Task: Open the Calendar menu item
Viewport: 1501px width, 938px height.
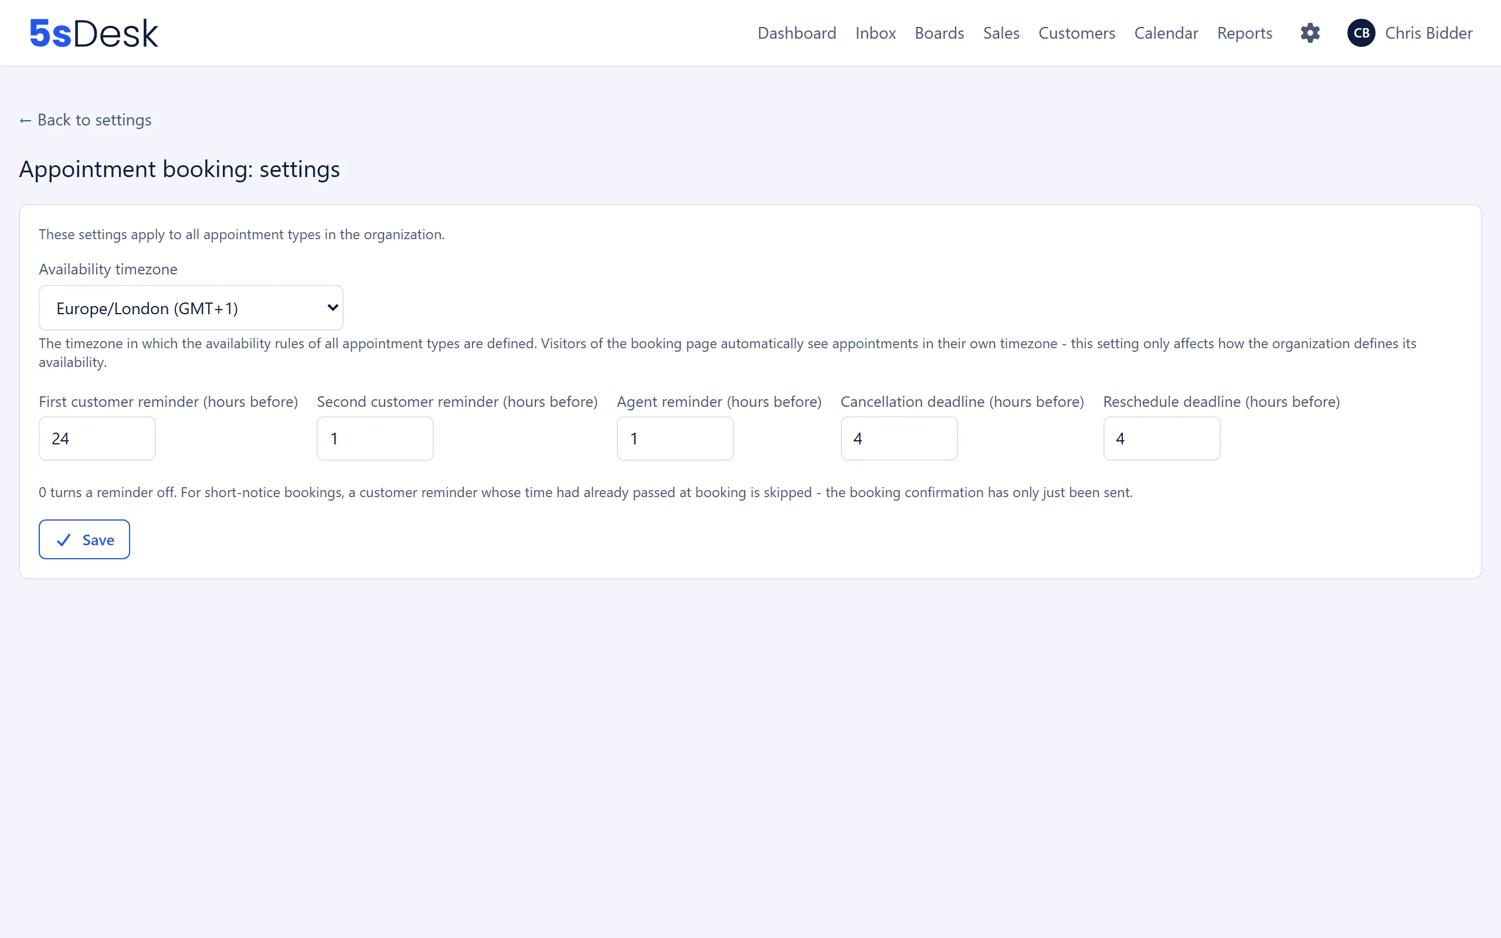Action: [x=1166, y=33]
